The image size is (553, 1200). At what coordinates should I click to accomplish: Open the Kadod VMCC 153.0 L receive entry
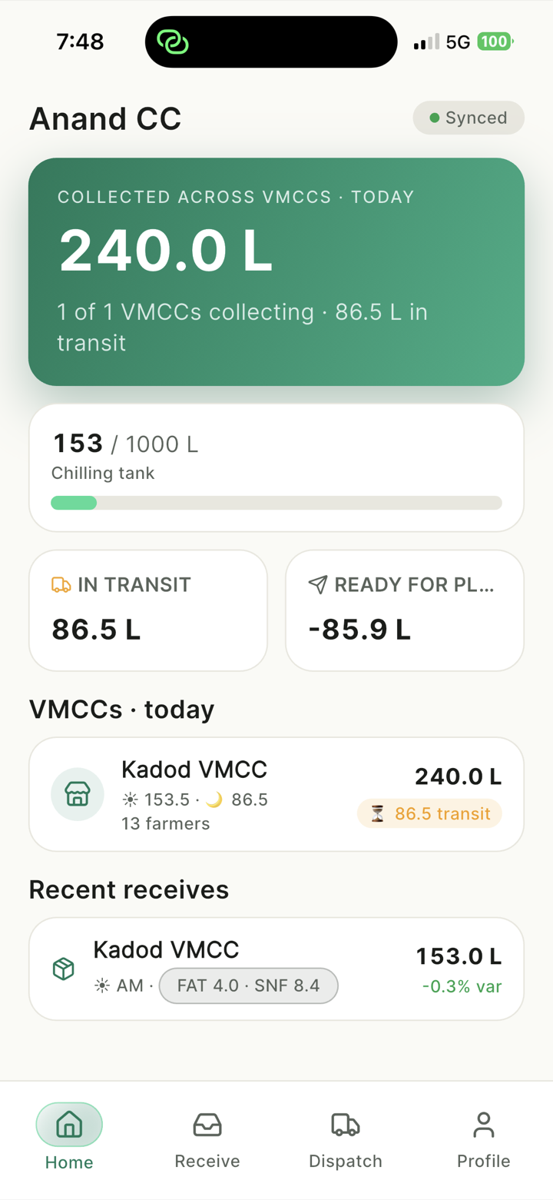[x=276, y=969]
